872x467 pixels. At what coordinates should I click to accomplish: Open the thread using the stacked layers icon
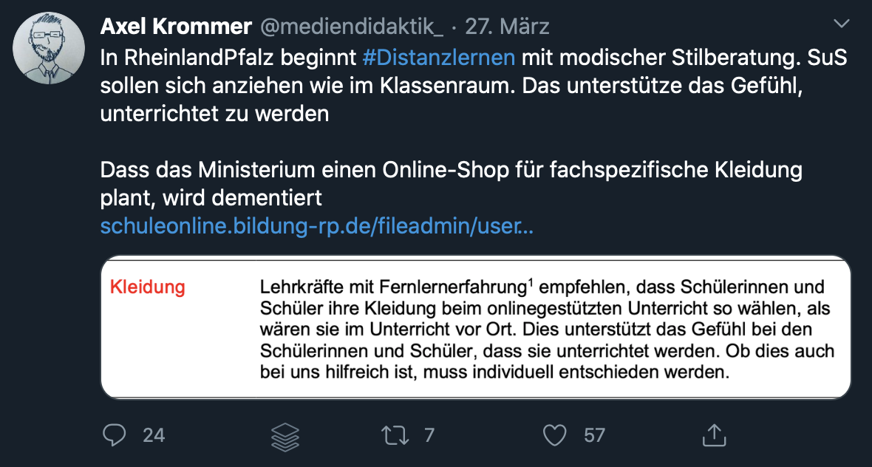285,435
